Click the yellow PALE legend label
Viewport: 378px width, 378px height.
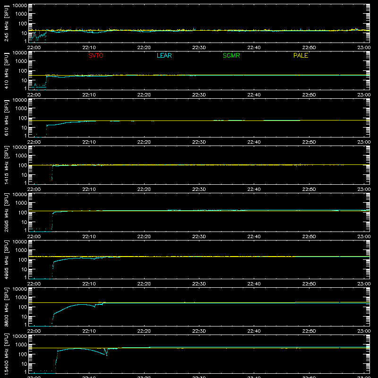coord(301,55)
